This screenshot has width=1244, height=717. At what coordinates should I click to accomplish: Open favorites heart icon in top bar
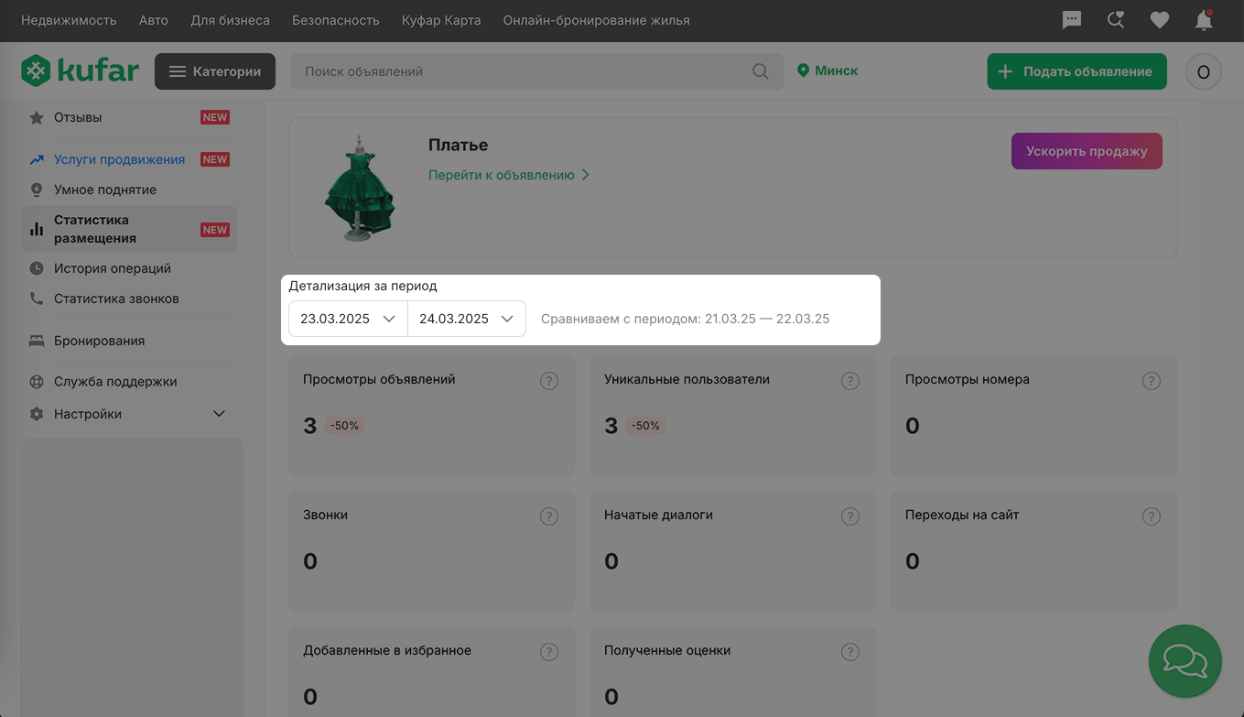1160,20
